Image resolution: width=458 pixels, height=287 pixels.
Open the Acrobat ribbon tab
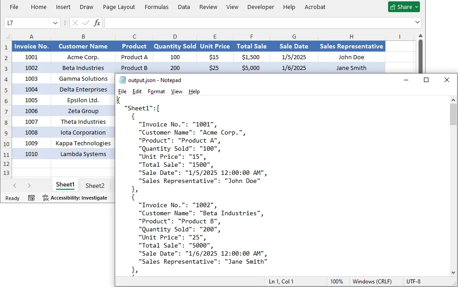coord(315,7)
